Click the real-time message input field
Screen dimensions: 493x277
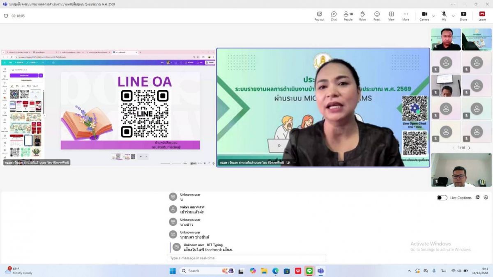(x=246, y=258)
